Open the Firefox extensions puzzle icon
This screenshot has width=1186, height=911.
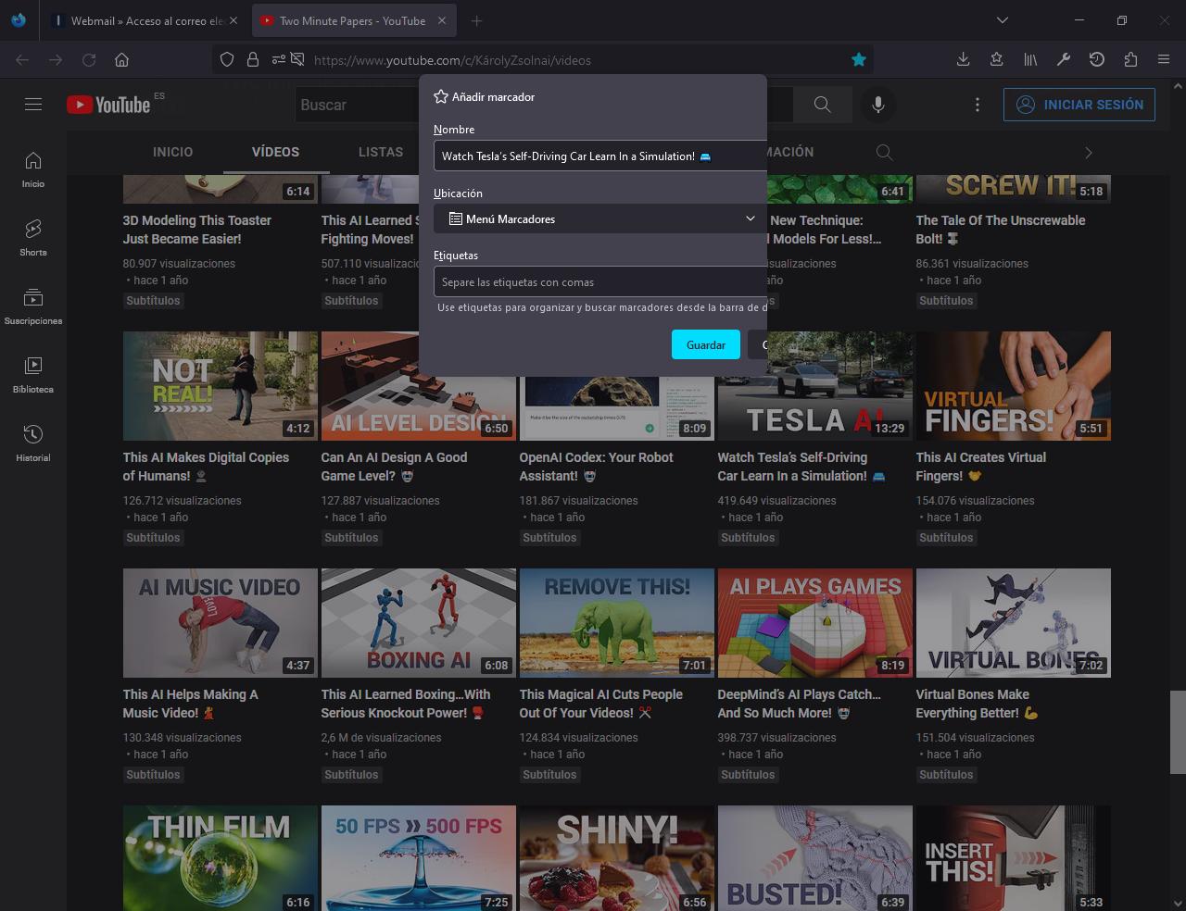(x=1129, y=60)
